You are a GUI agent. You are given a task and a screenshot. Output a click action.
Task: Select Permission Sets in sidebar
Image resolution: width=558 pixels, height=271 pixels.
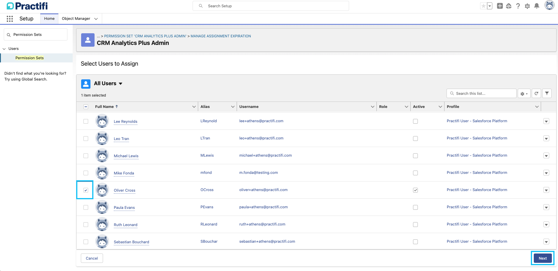click(29, 58)
